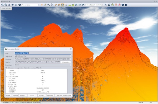158x104 pixels.
Task: Open the wrench configuration icon
Action: coord(48,5)
